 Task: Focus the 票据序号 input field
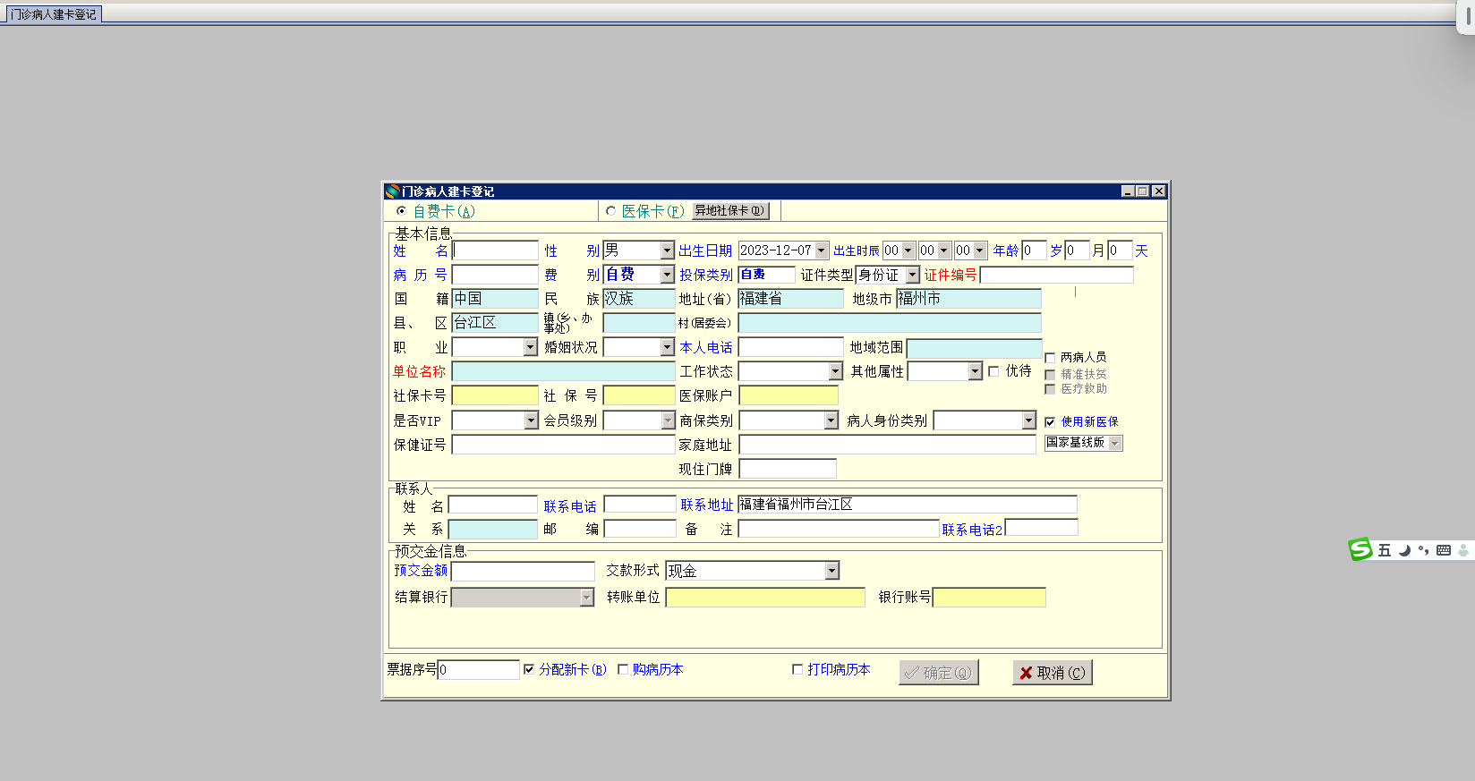click(x=479, y=669)
